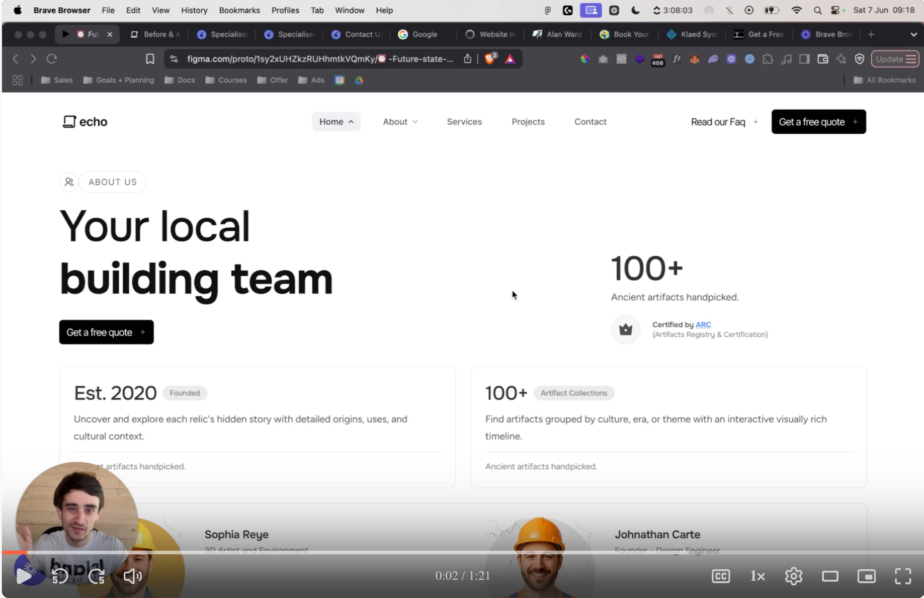The width and height of the screenshot is (924, 598).
Task: Switch to theater mode
Action: point(830,576)
